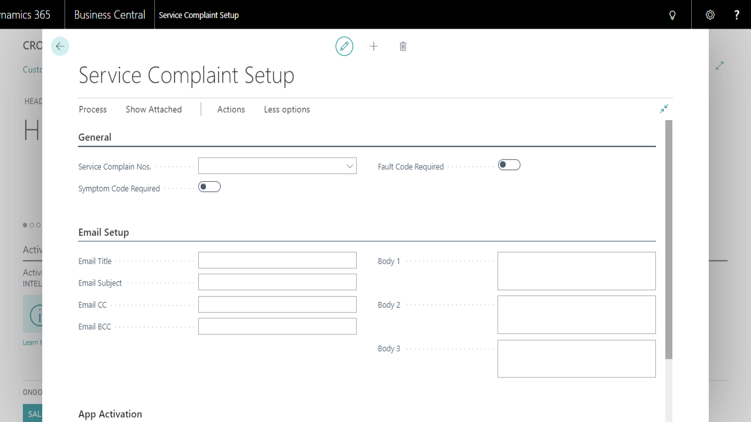The width and height of the screenshot is (751, 422).
Task: Click the trash delete icon
Action: click(x=403, y=46)
